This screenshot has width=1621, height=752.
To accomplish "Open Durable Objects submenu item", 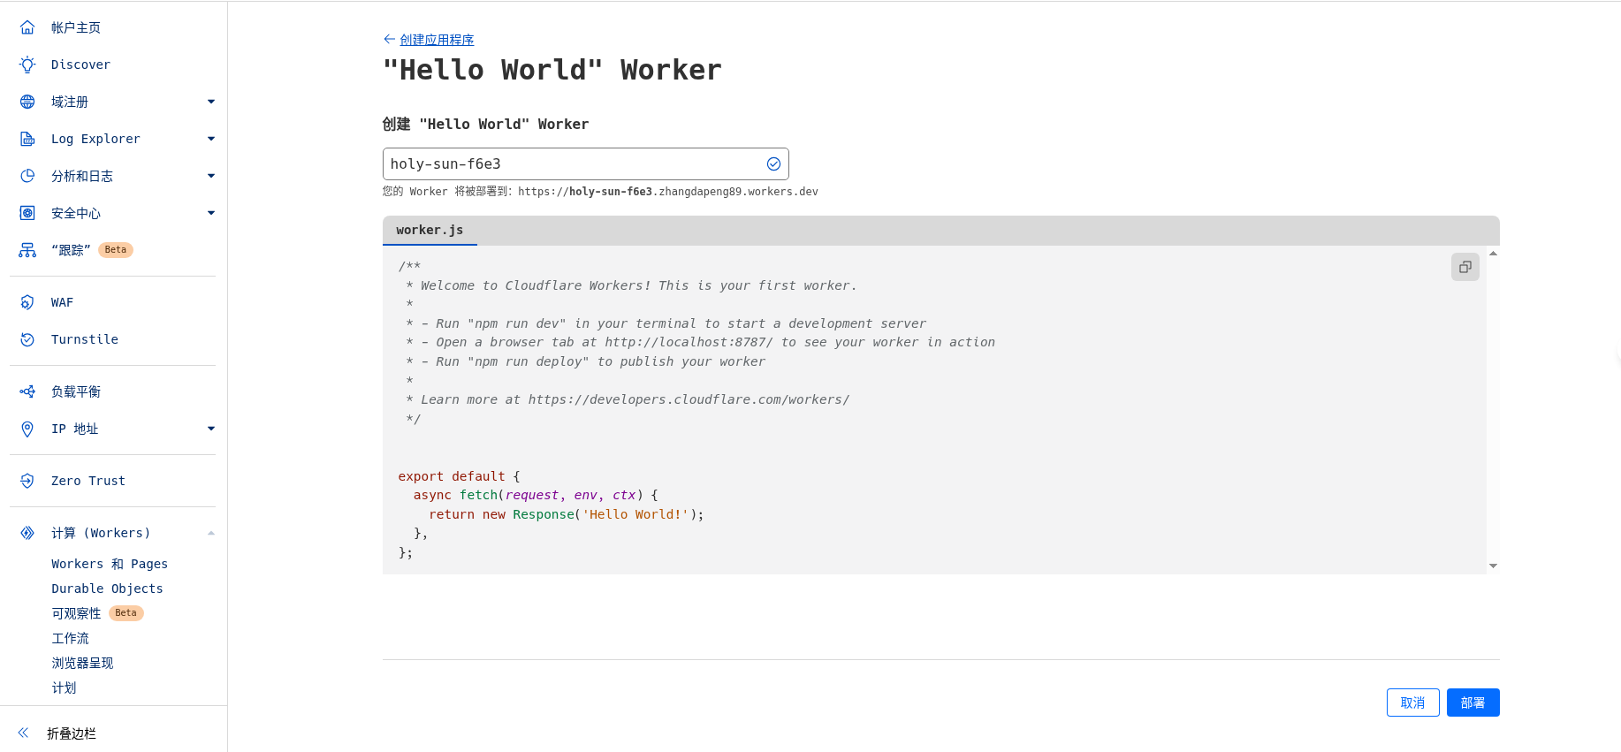I will point(107,589).
